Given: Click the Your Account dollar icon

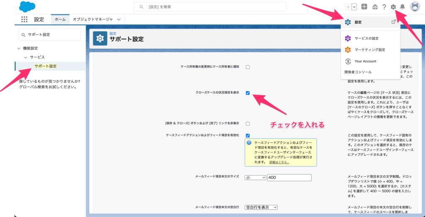Looking at the screenshot, I should point(348,61).
